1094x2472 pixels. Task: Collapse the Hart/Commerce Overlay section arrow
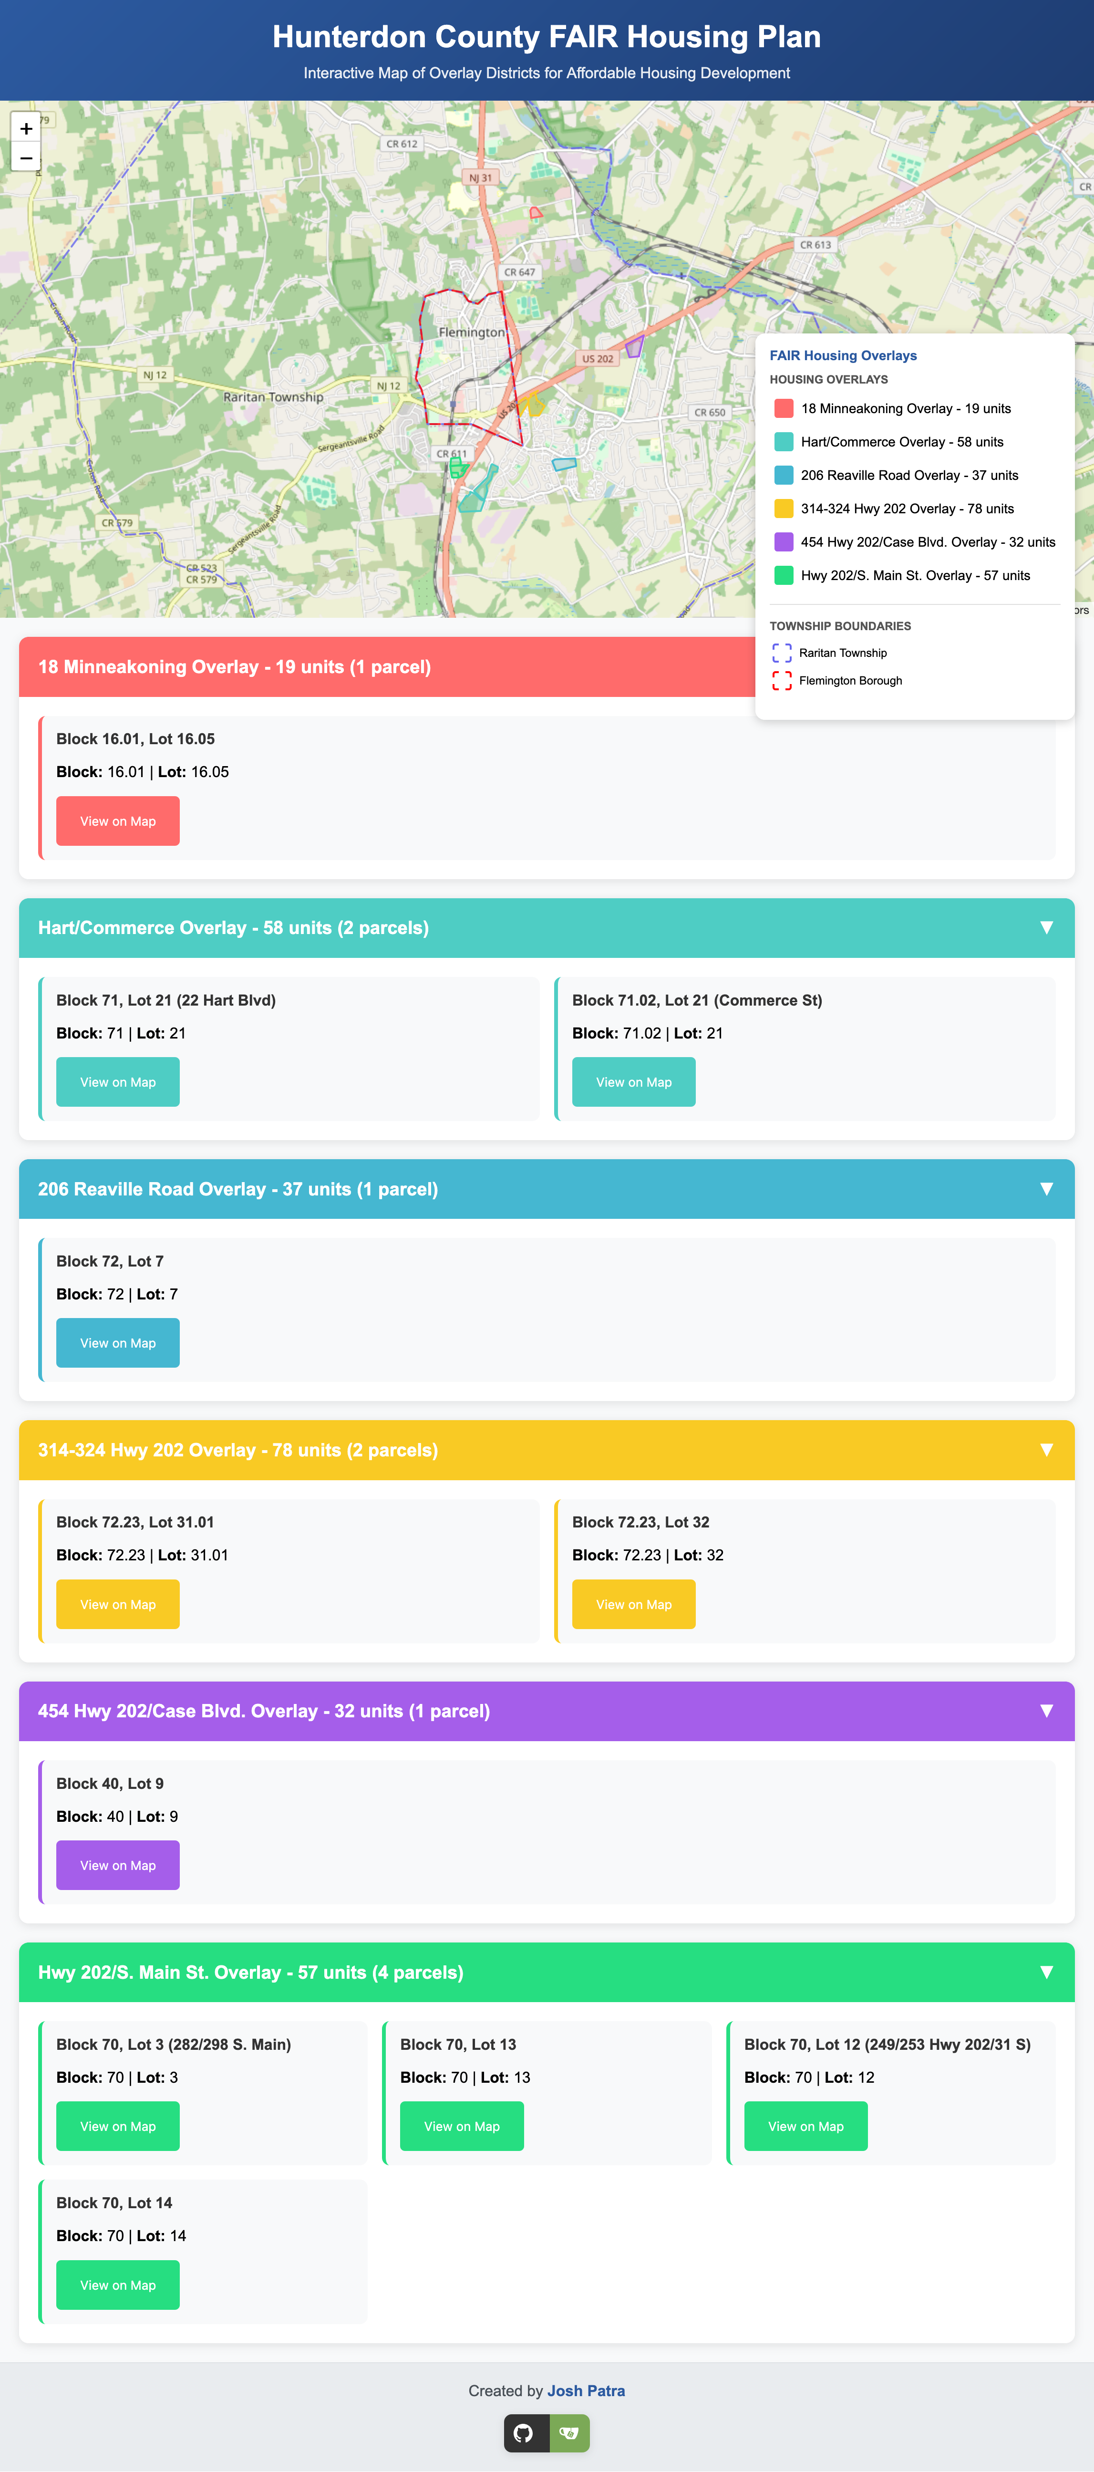click(x=1046, y=928)
